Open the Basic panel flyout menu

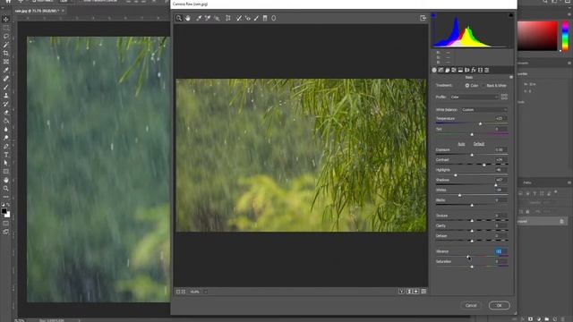pyautogui.click(x=511, y=77)
